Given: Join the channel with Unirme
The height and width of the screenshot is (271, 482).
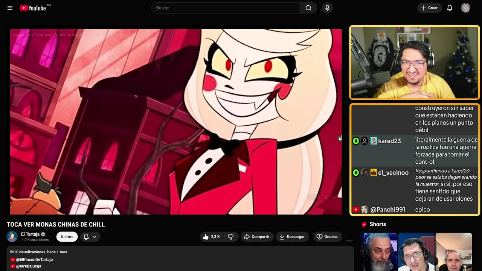Looking at the screenshot, I should (x=67, y=237).
